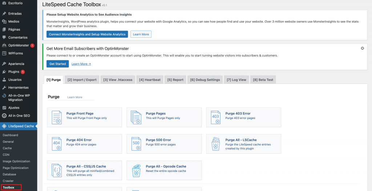
Task: Open Plugins in the sidebar menu
Action: tap(14, 72)
